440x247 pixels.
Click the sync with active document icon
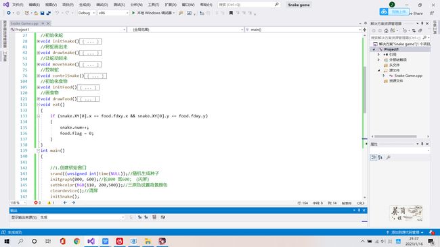[x=414, y=30]
